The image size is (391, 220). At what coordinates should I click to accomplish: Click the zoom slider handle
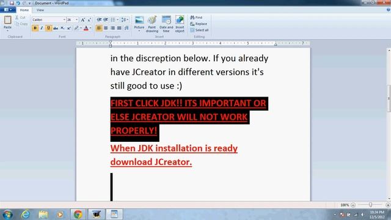371,205
